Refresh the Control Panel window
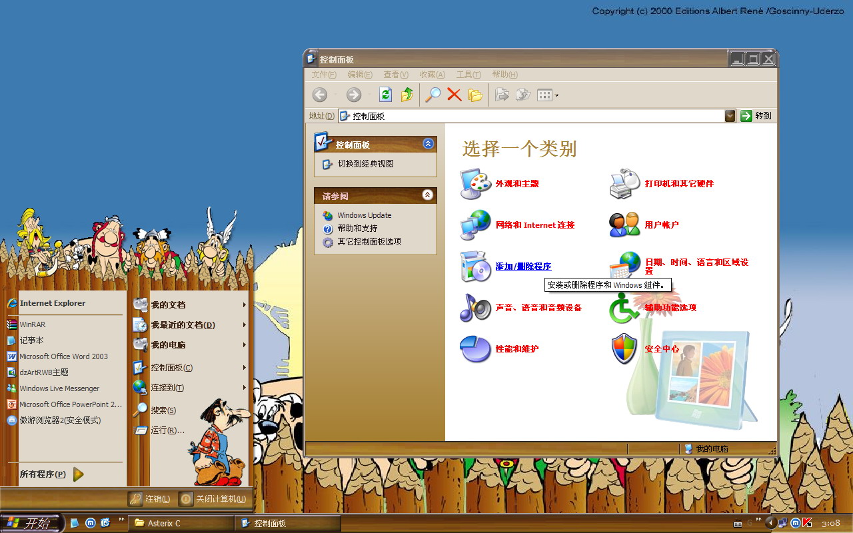Viewport: 853px width, 533px height. [385, 95]
